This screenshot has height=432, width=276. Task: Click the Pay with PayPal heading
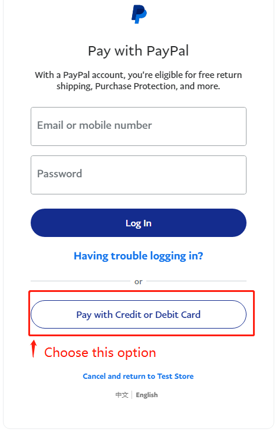tap(138, 51)
